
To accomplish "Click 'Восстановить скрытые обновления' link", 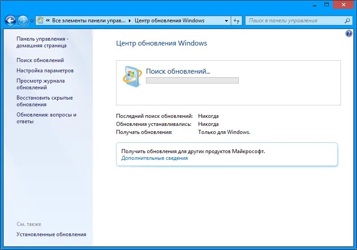I will (x=45, y=101).
